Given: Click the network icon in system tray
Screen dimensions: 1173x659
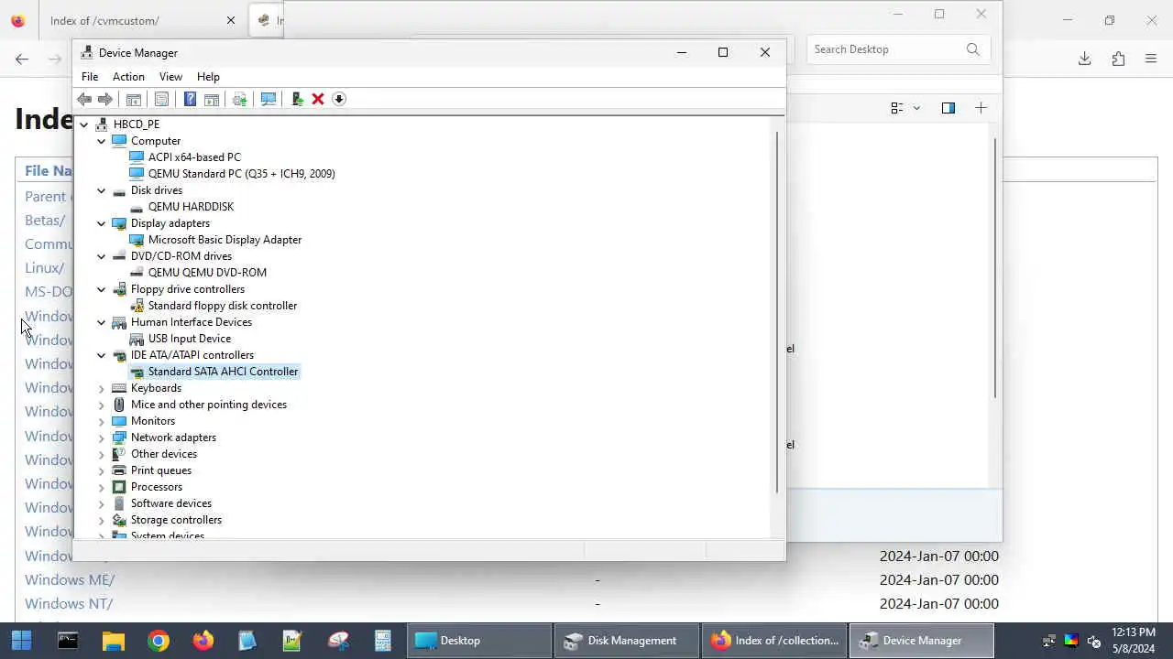Looking at the screenshot, I should tap(1050, 641).
